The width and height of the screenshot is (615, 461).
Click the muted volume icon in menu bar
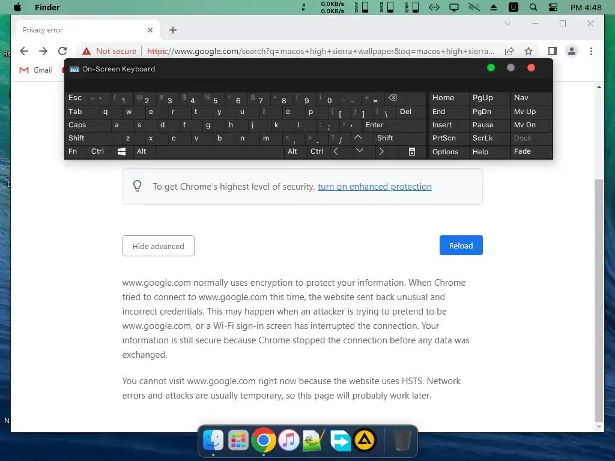pyautogui.click(x=474, y=7)
